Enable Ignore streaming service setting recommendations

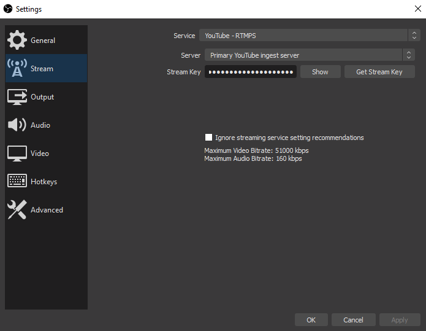tap(209, 138)
